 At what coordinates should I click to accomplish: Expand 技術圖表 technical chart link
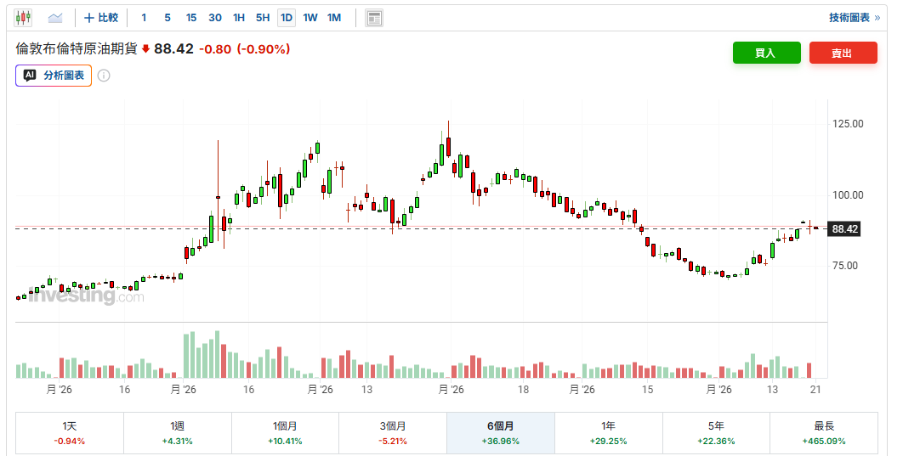(855, 18)
